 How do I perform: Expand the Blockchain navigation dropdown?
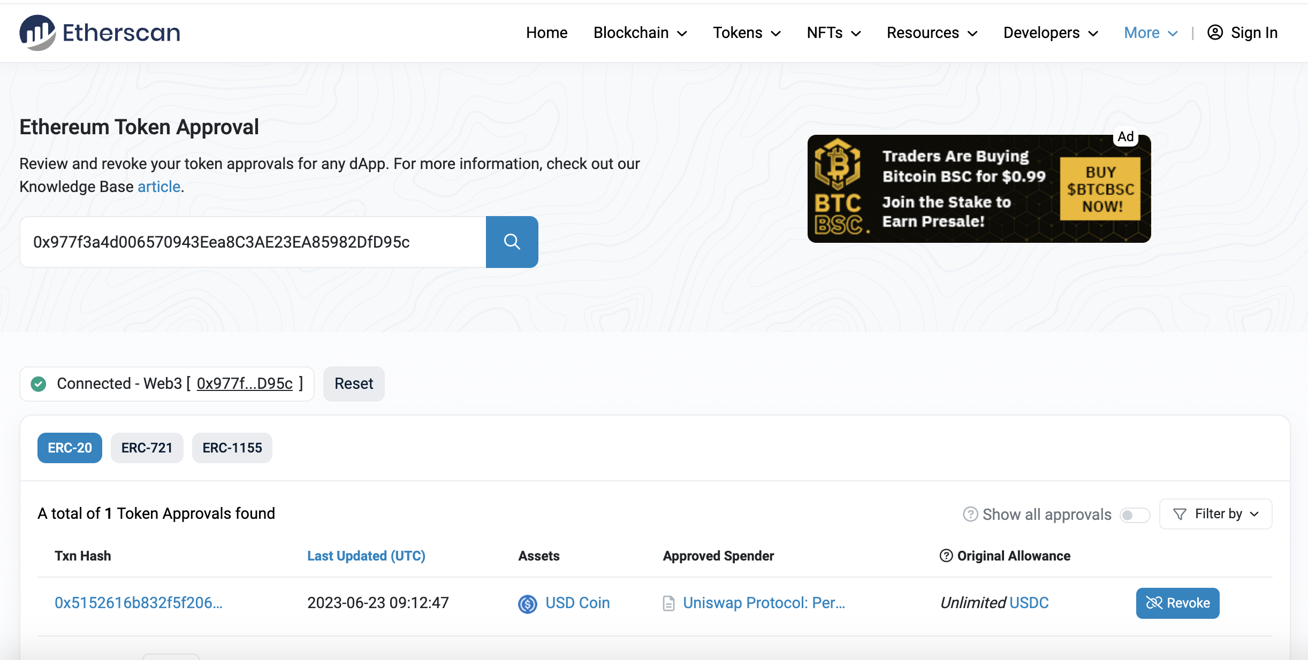coord(640,33)
